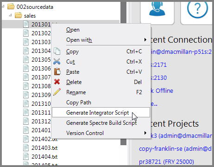The height and width of the screenshot is (167, 214).
Task: Open the recent connection ending :2171
Action: point(159,64)
